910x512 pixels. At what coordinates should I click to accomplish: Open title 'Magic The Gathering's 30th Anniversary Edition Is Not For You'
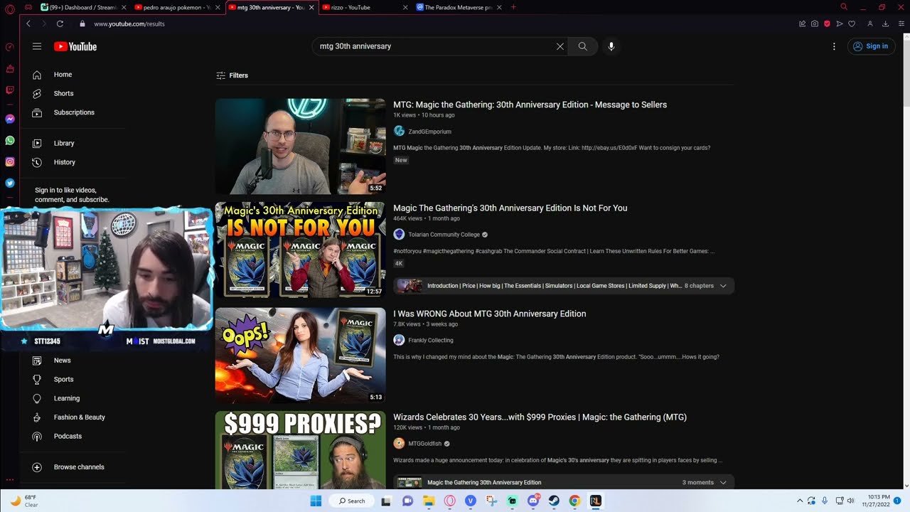coord(510,208)
